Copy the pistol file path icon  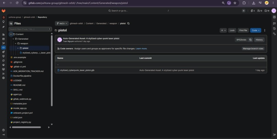point(129,23)
